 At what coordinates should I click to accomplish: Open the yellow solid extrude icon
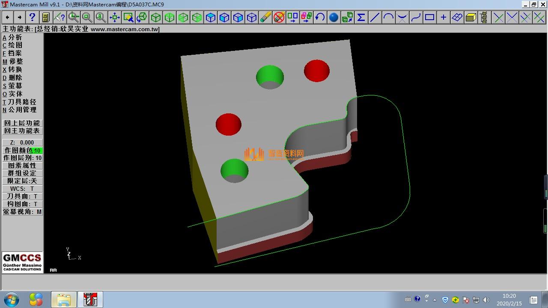(471, 17)
